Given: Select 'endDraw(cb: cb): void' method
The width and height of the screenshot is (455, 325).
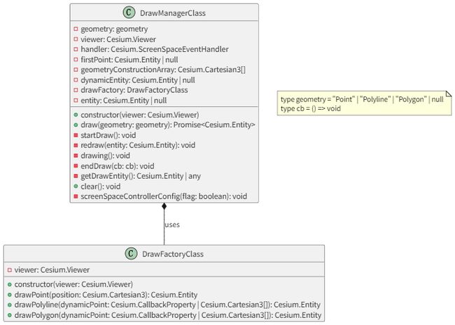Looking at the screenshot, I should pyautogui.click(x=117, y=166).
